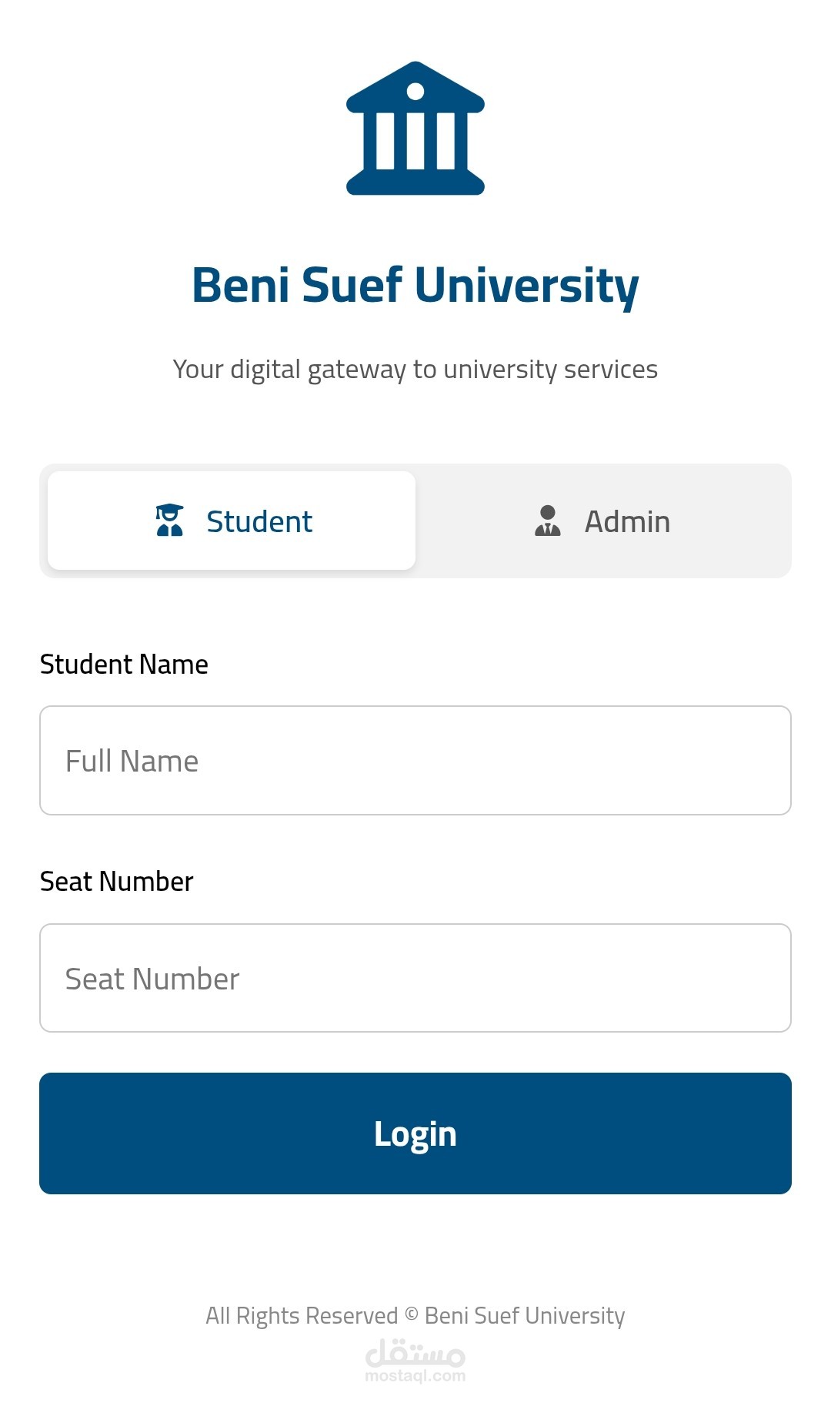Click the Mostaql Arabic watermark logo
The height and width of the screenshot is (1413, 831).
415,1352
